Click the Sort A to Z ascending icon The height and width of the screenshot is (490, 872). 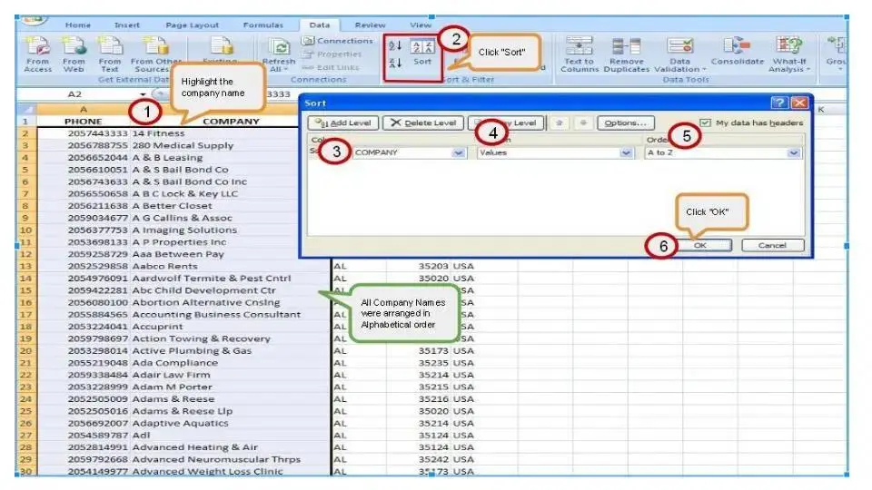394,46
